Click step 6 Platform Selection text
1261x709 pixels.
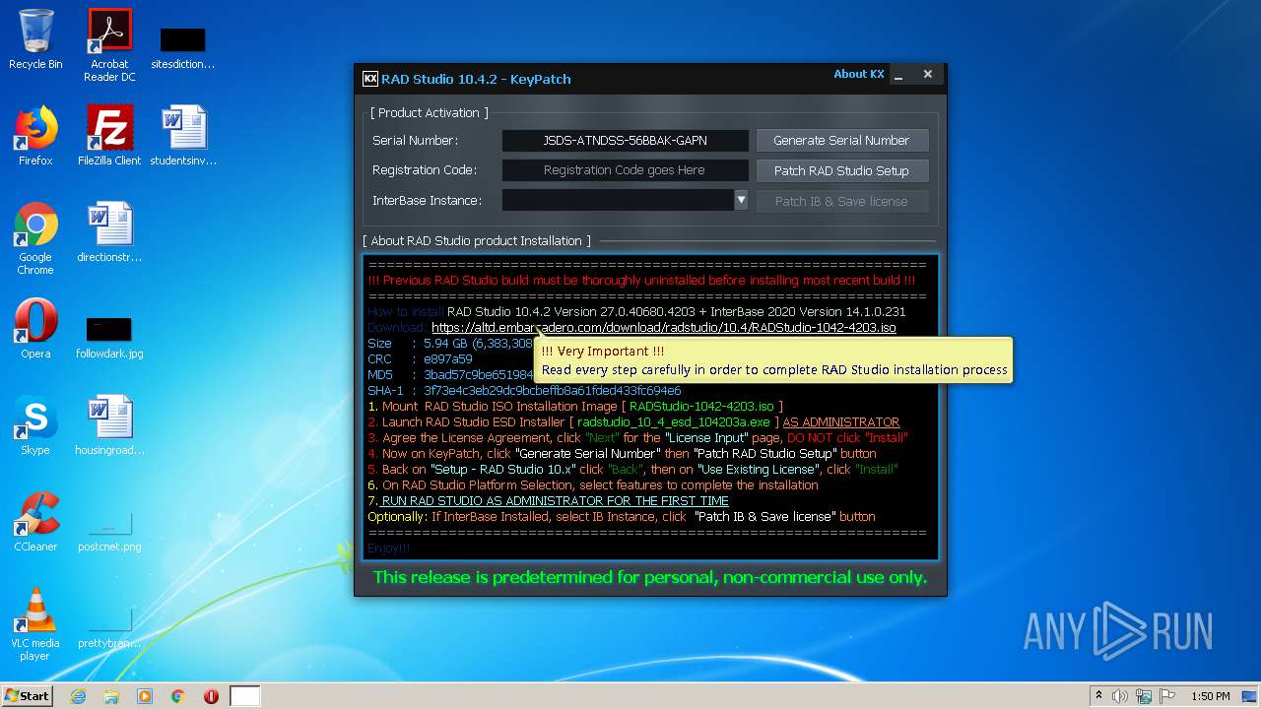(592, 485)
